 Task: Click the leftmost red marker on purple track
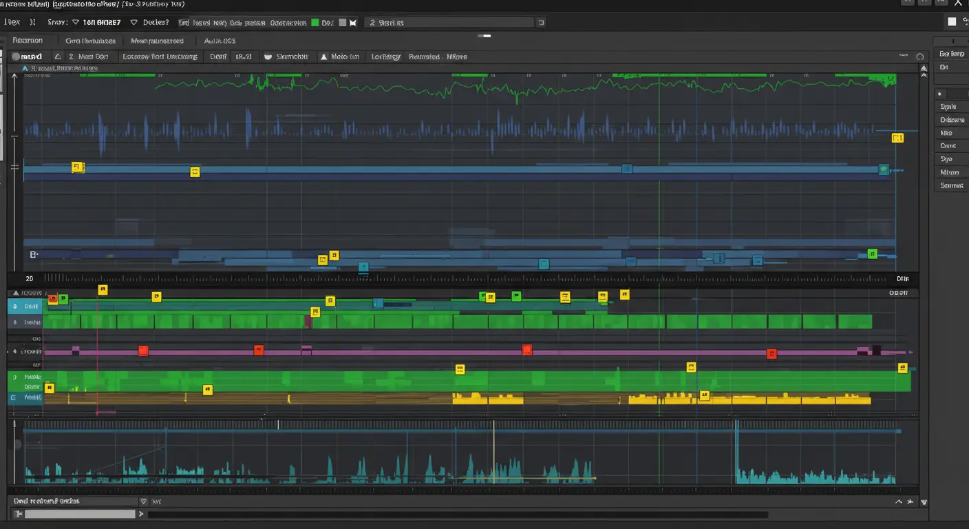coord(143,350)
